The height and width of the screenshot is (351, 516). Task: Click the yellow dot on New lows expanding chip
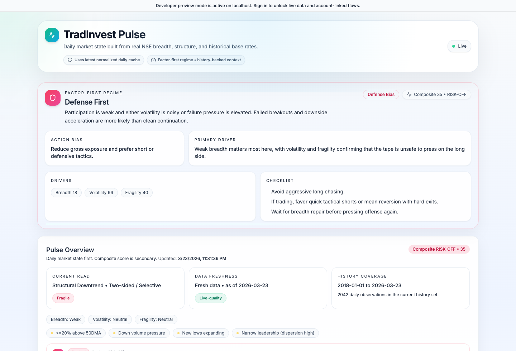[178, 333]
